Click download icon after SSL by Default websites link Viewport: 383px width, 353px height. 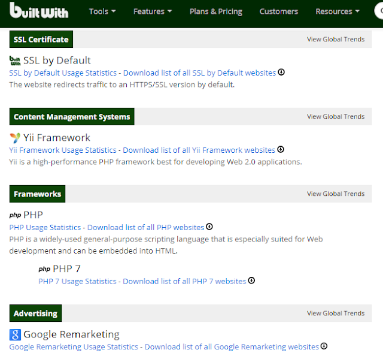tap(281, 72)
